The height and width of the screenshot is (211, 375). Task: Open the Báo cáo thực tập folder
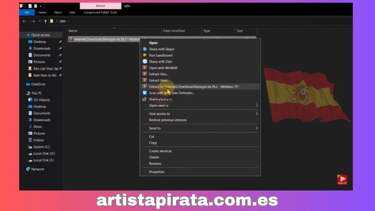coord(46,69)
